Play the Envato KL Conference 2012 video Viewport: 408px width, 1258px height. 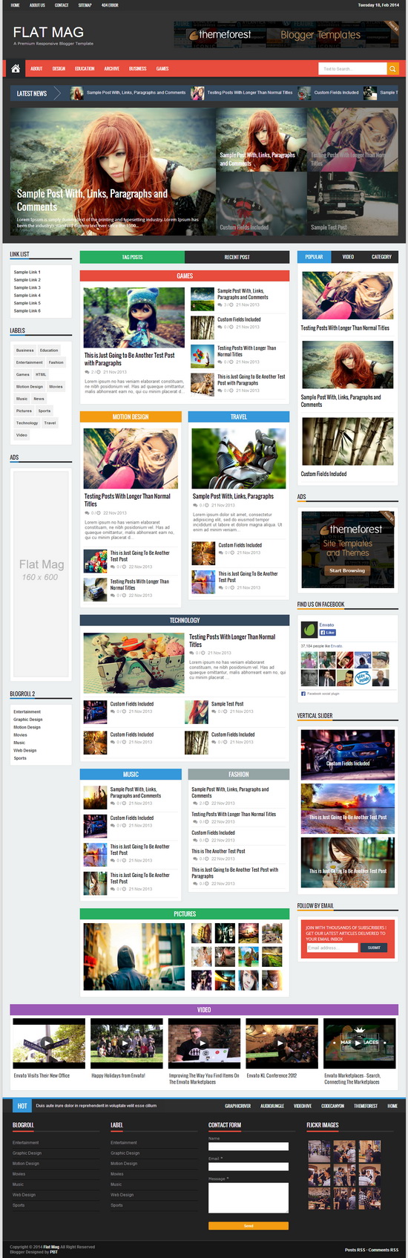point(282,1043)
